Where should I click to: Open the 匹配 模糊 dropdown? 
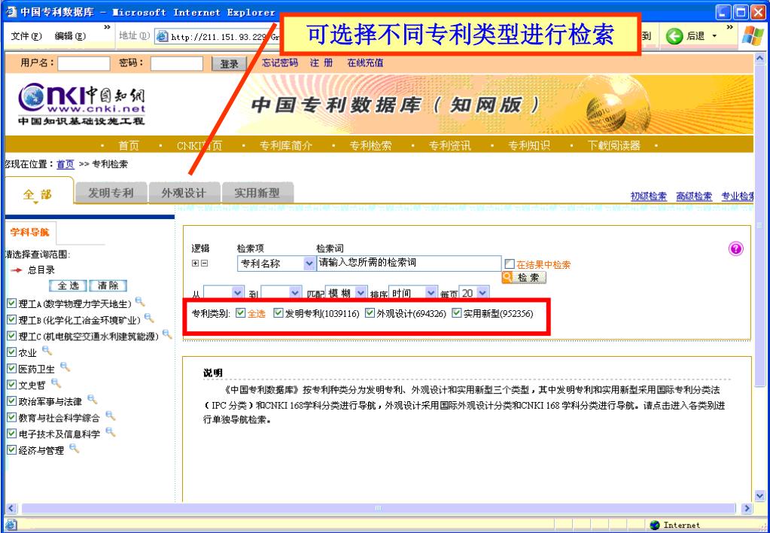coord(361,293)
